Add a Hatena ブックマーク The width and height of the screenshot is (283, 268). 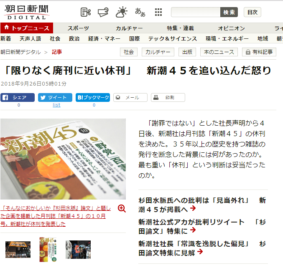93,98
